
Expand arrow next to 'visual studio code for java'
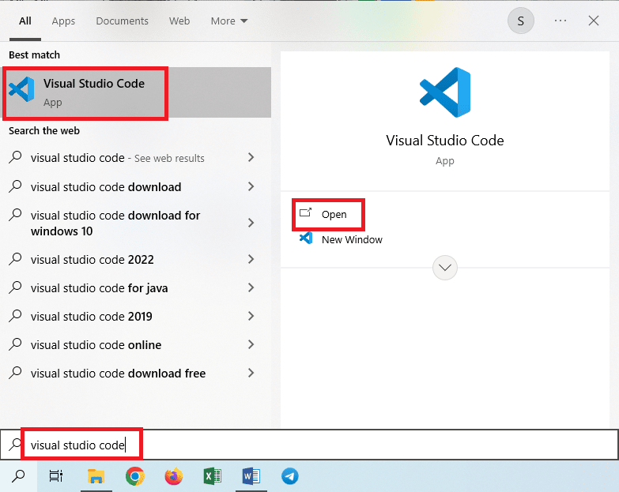[251, 287]
